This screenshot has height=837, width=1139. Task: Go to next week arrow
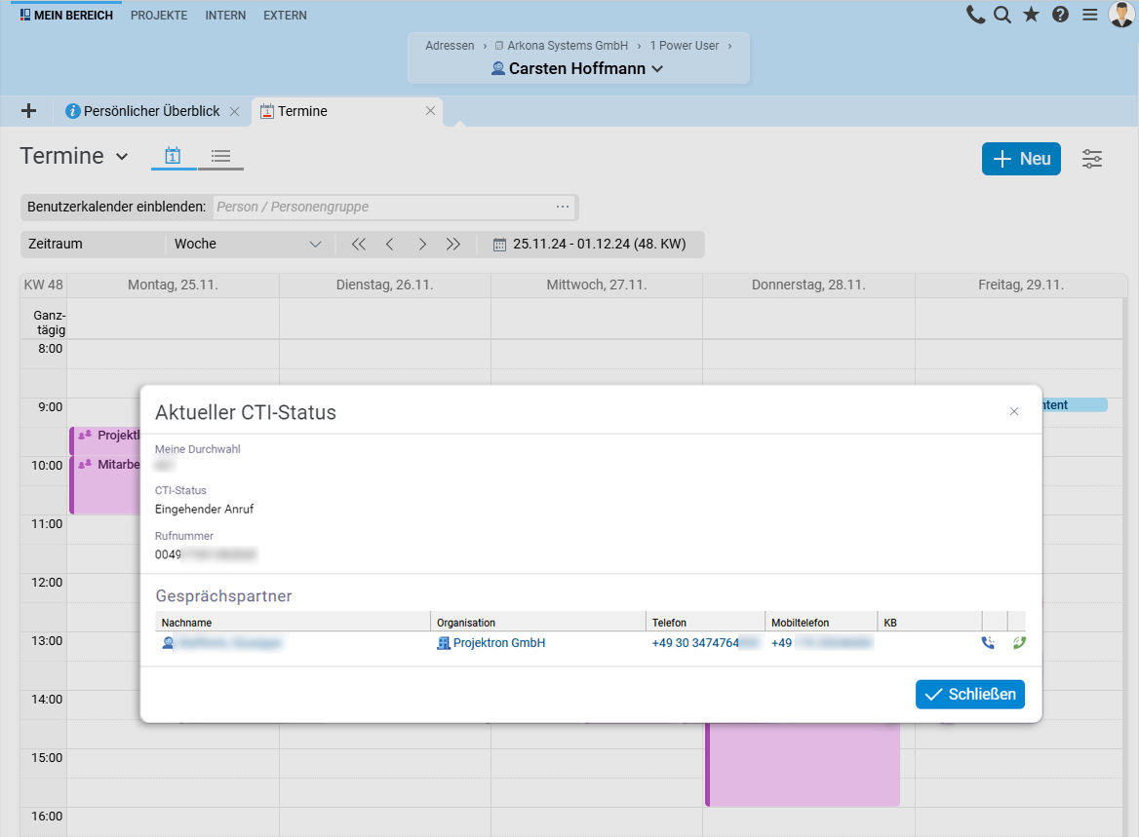(x=422, y=244)
